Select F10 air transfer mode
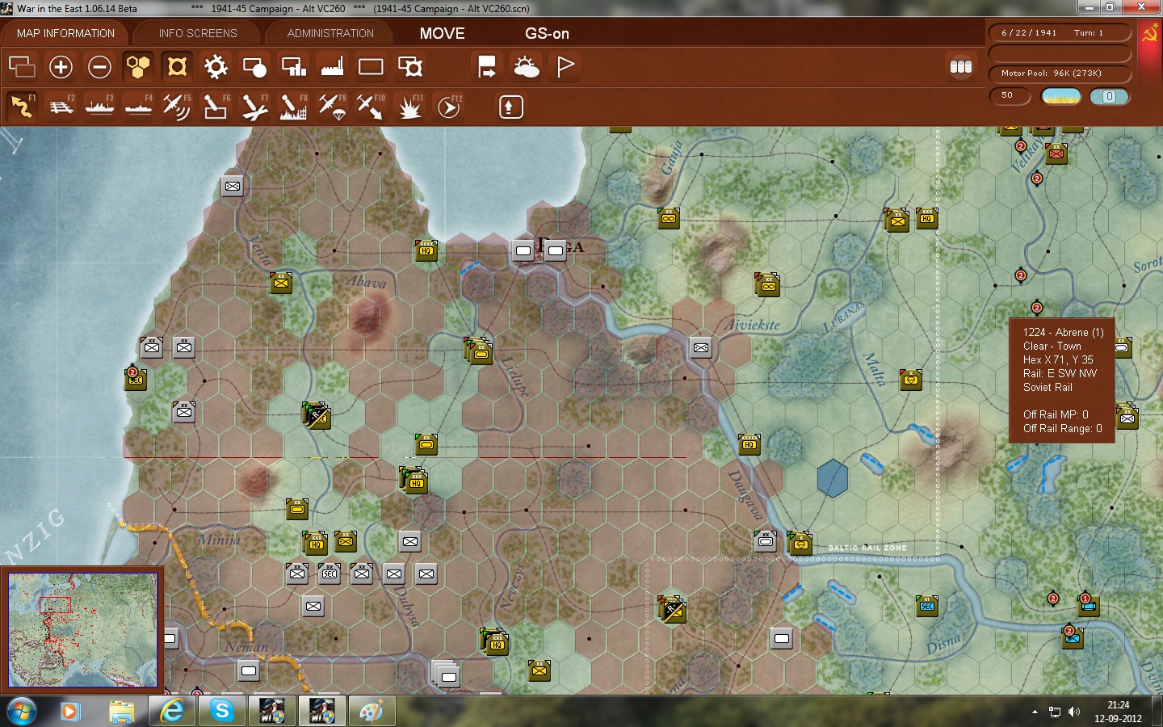 [x=371, y=107]
